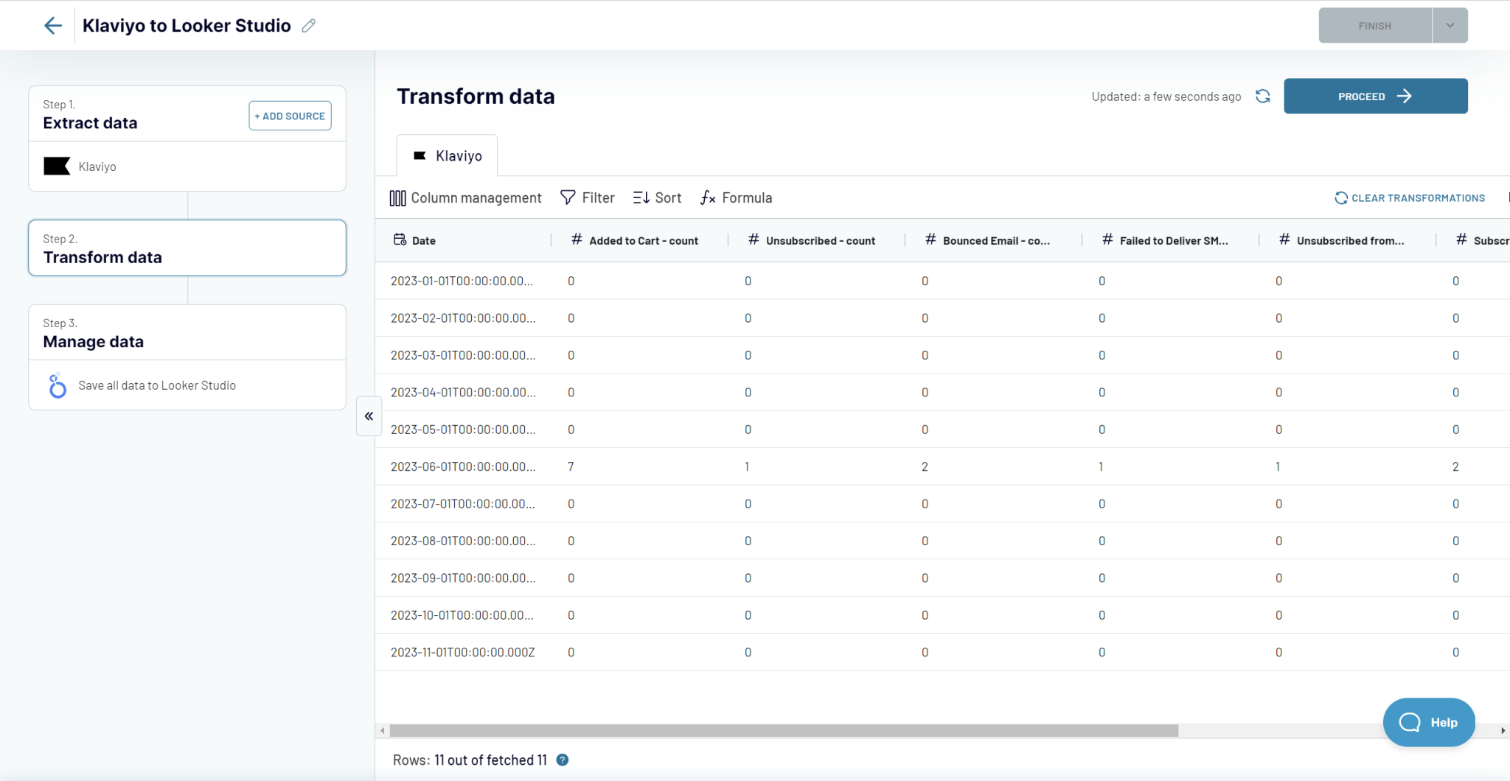Screen dimensions: 1510x781
Task: Open the Sort tool
Action: [x=656, y=197]
